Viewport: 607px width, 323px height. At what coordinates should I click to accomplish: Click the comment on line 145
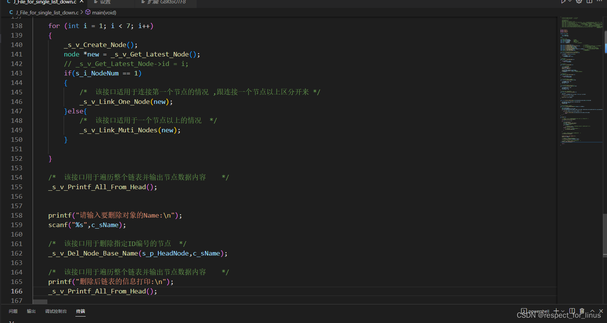[200, 92]
